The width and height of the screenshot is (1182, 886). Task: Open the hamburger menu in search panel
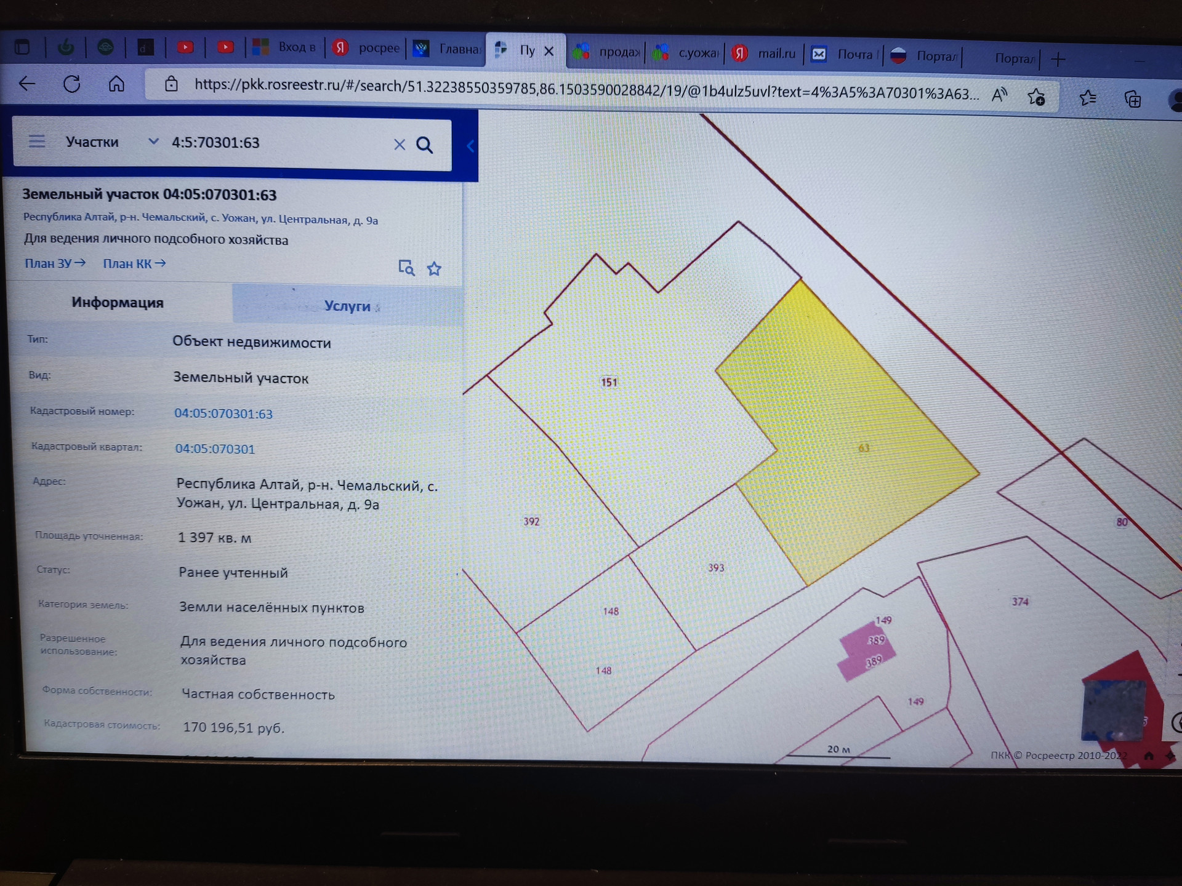pos(37,142)
